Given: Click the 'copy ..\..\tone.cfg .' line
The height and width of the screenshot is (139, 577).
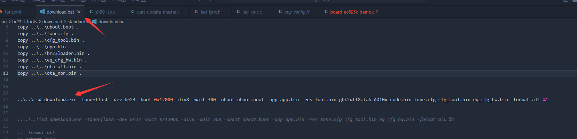Looking at the screenshot, I should [45, 34].
